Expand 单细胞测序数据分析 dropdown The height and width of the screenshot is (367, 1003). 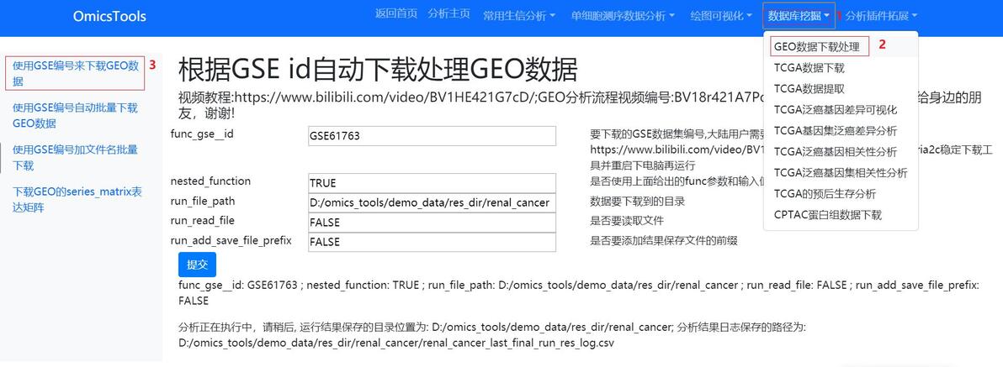[623, 15]
